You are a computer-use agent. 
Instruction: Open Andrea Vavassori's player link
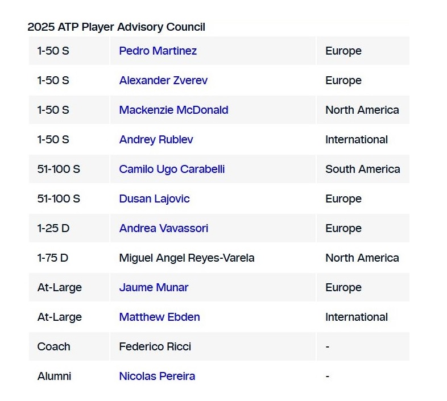[163, 228]
